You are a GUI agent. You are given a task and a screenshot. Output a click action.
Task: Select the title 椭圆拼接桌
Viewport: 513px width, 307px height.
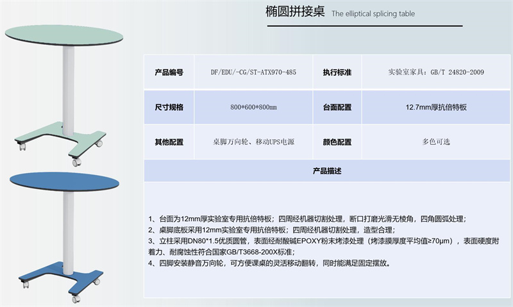pyautogui.click(x=295, y=12)
